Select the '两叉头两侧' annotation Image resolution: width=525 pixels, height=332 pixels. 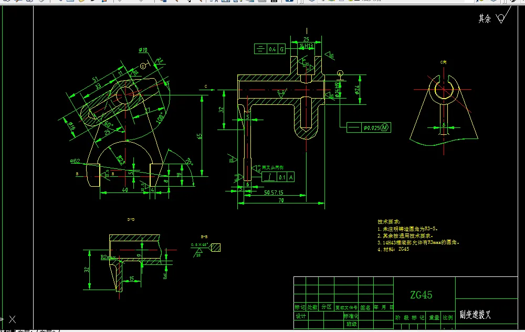click(272, 167)
